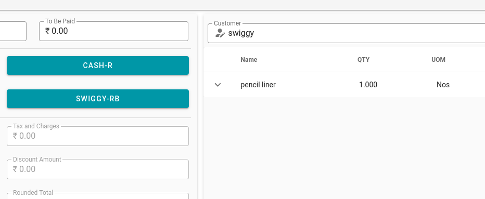Select the pencil liner item name
Viewport: 485px width, 199px height.
pyautogui.click(x=258, y=85)
